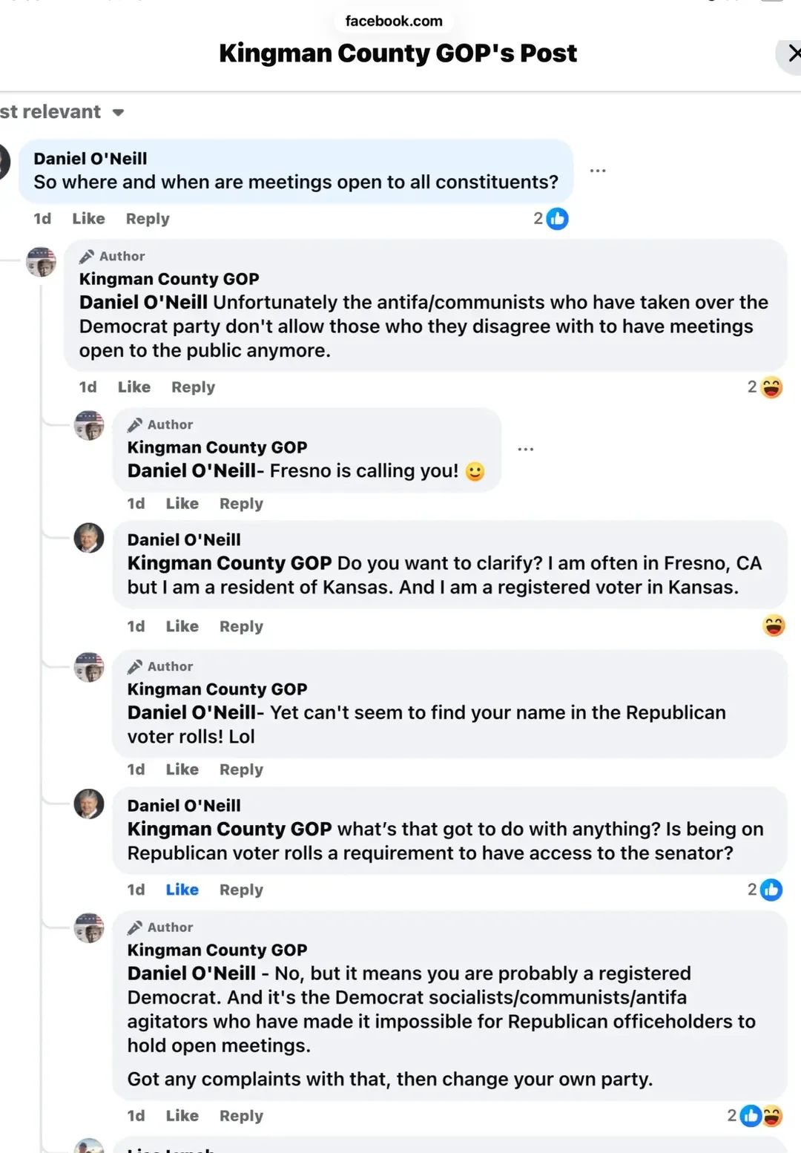
Task: Like the 'Fresno is calling you' reply
Action: [182, 504]
